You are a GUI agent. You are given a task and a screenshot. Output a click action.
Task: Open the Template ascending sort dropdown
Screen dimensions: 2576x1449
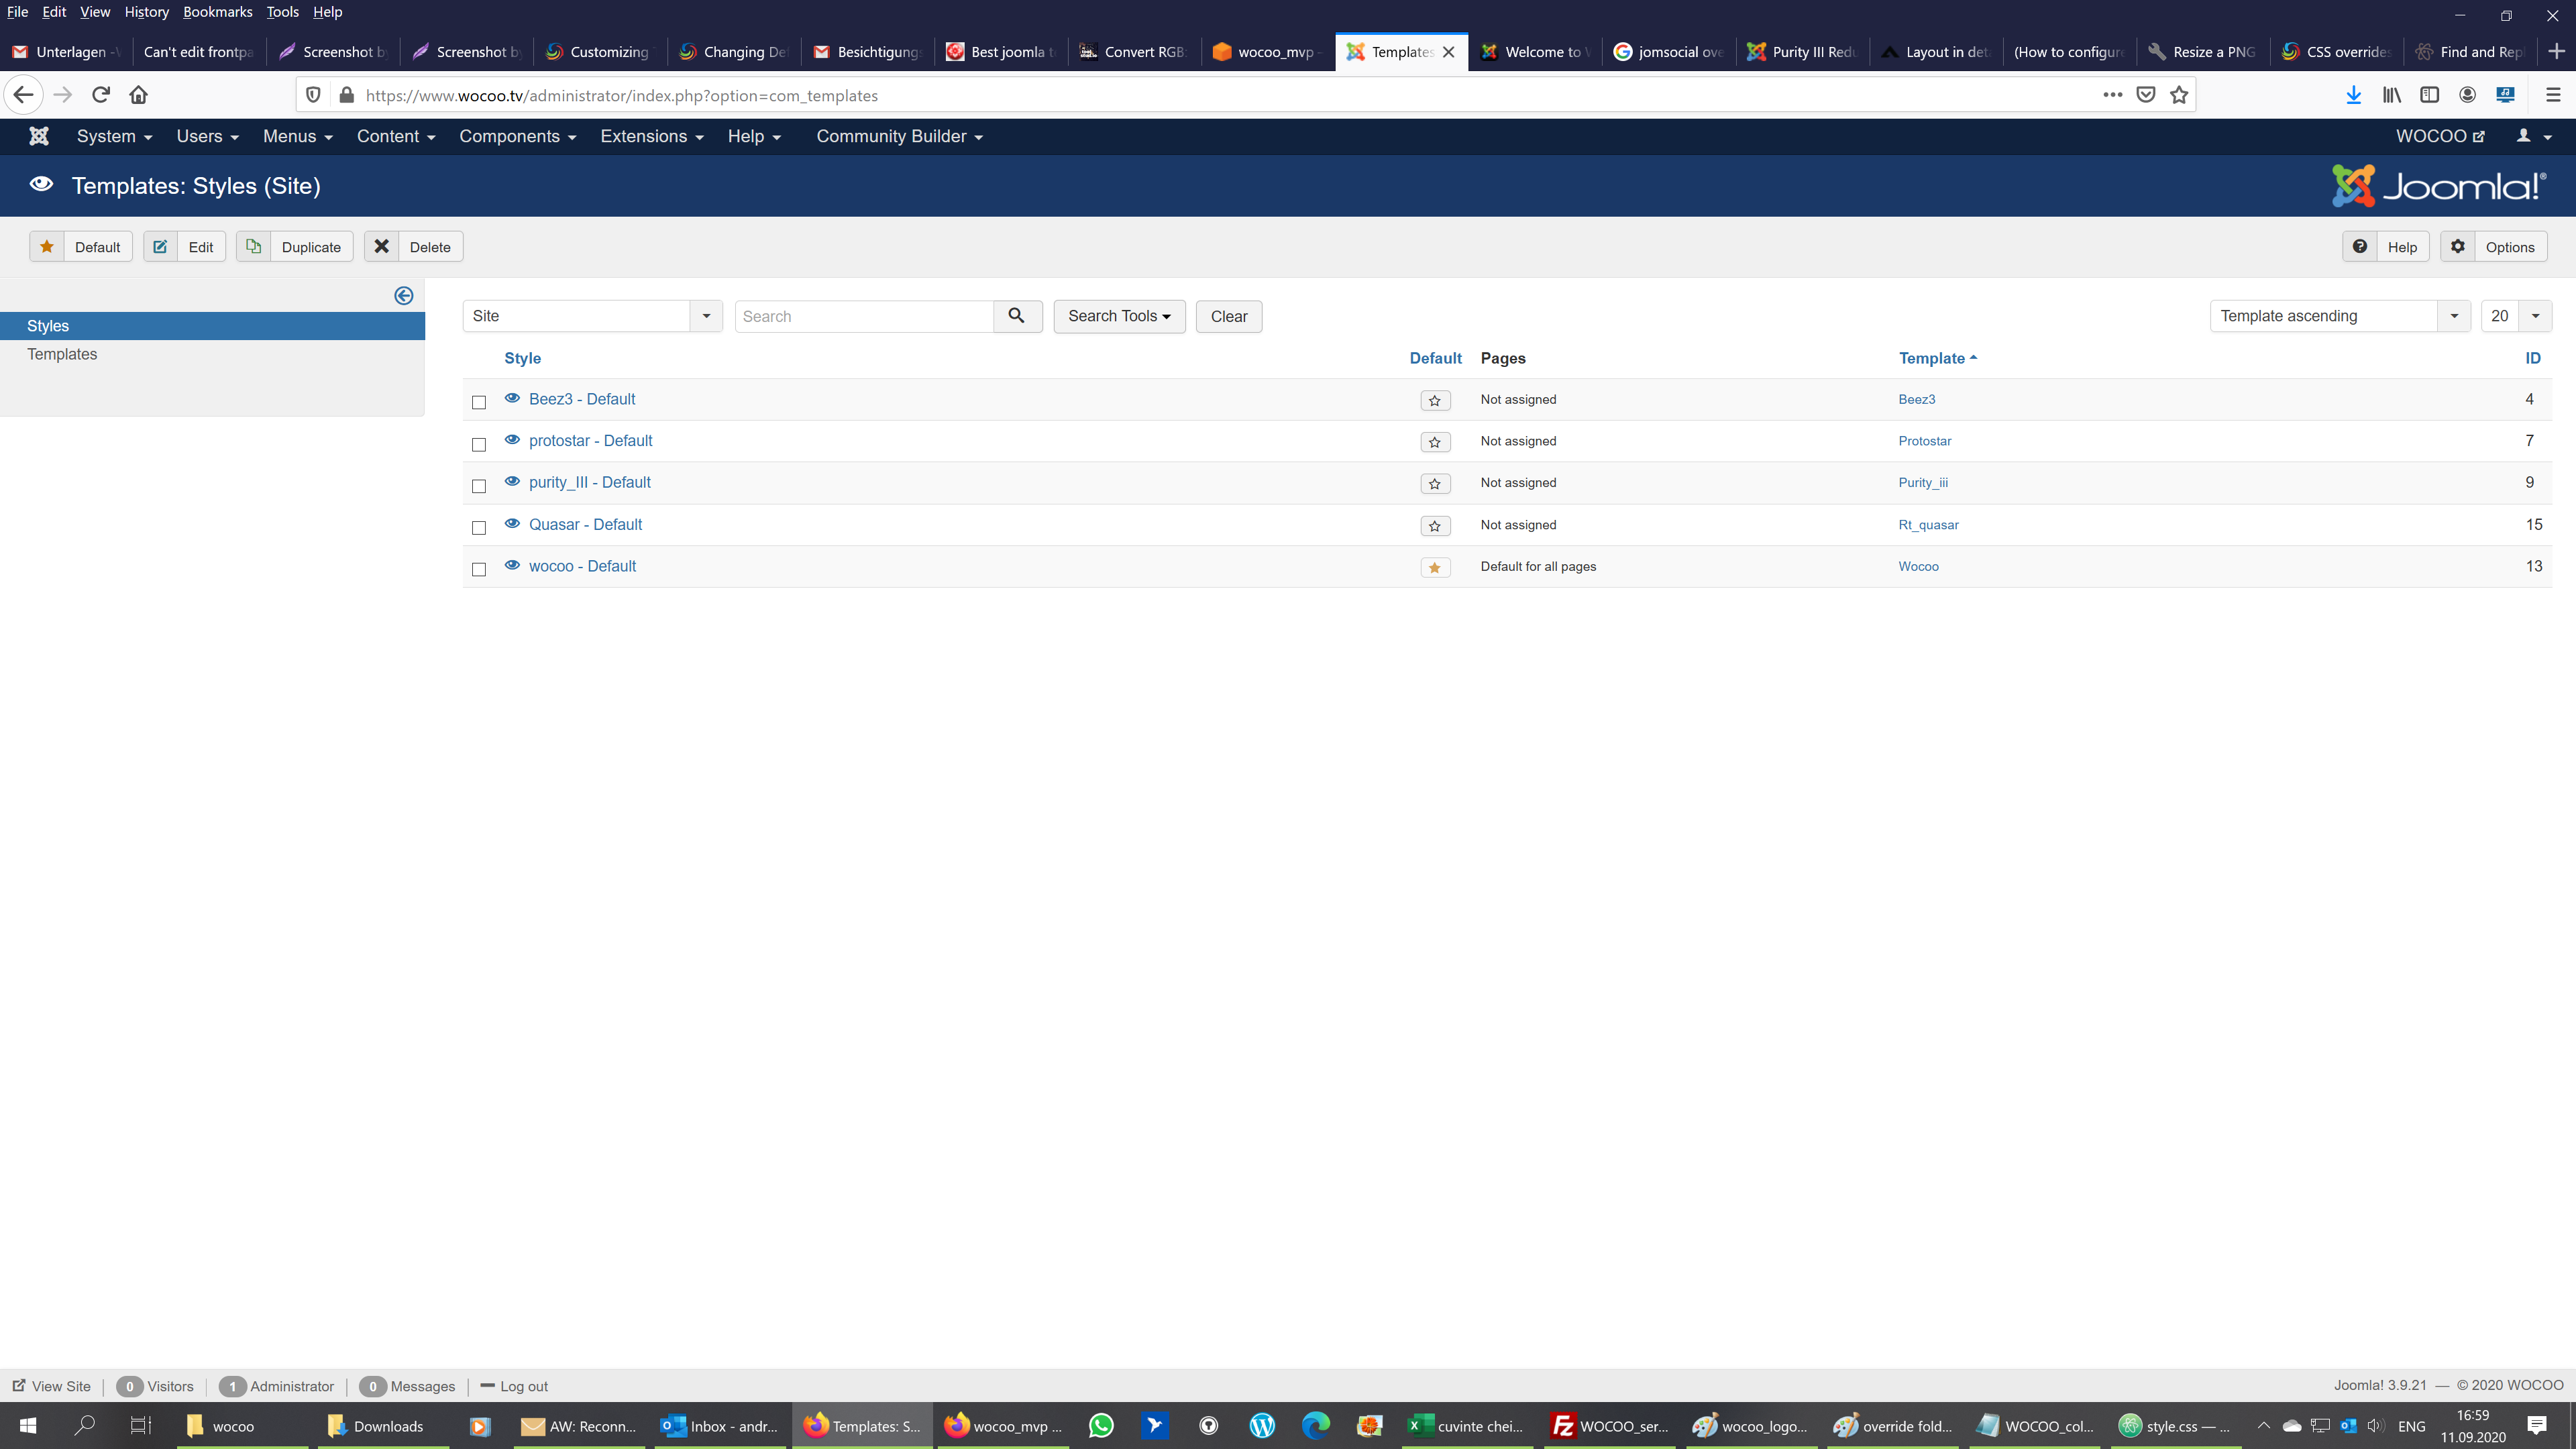(x=2339, y=316)
